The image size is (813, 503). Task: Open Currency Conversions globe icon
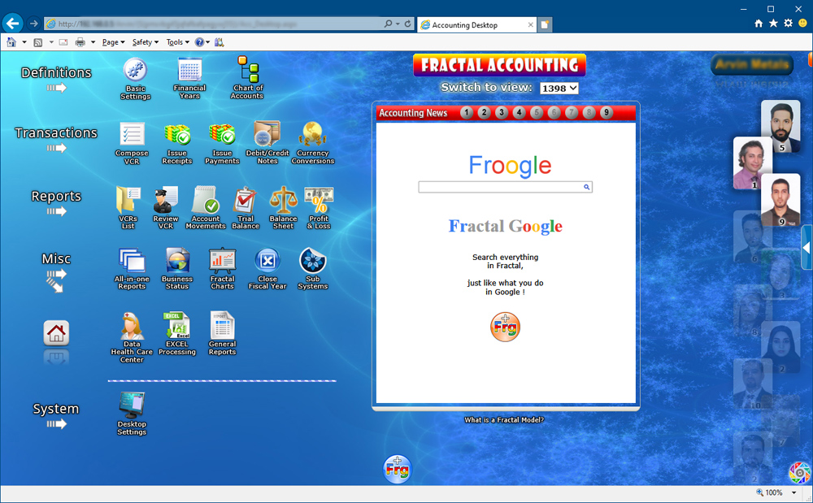[312, 134]
